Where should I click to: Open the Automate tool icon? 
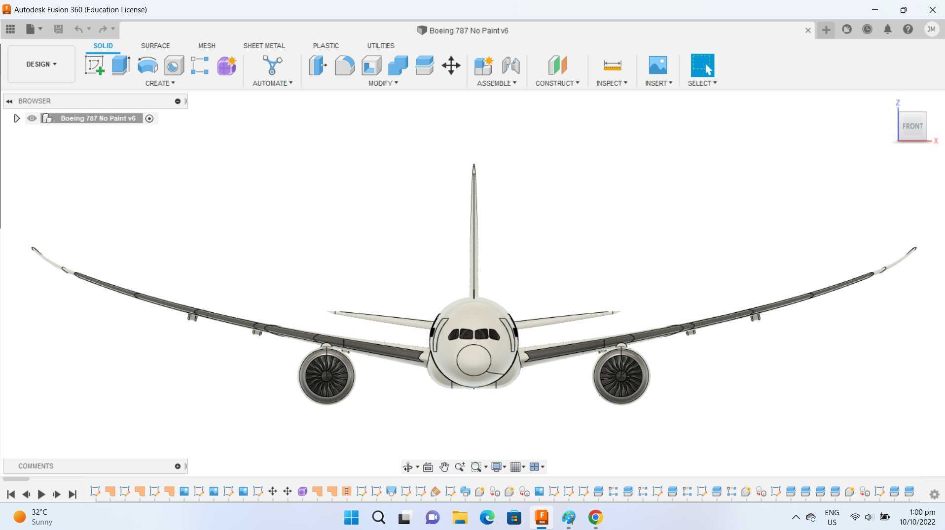[x=272, y=65]
